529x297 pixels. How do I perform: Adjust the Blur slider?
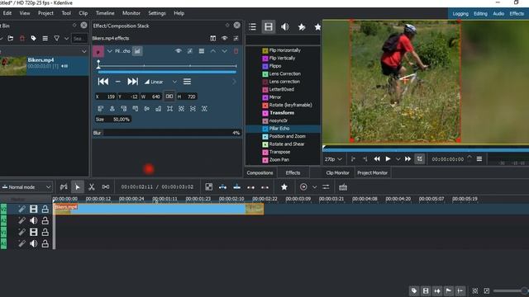pyautogui.click(x=167, y=133)
